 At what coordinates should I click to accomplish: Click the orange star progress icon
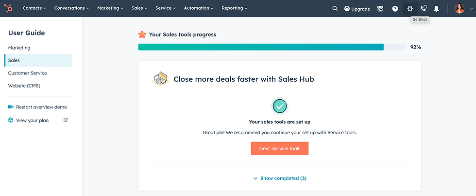pos(142,35)
